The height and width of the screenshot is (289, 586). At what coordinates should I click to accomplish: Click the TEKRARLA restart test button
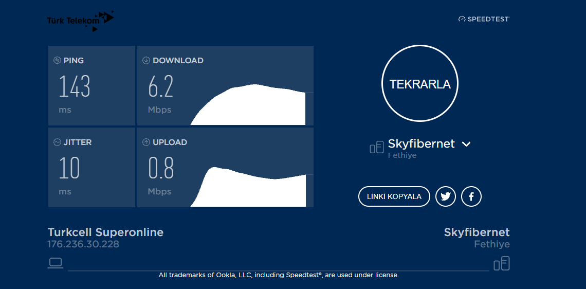(419, 84)
